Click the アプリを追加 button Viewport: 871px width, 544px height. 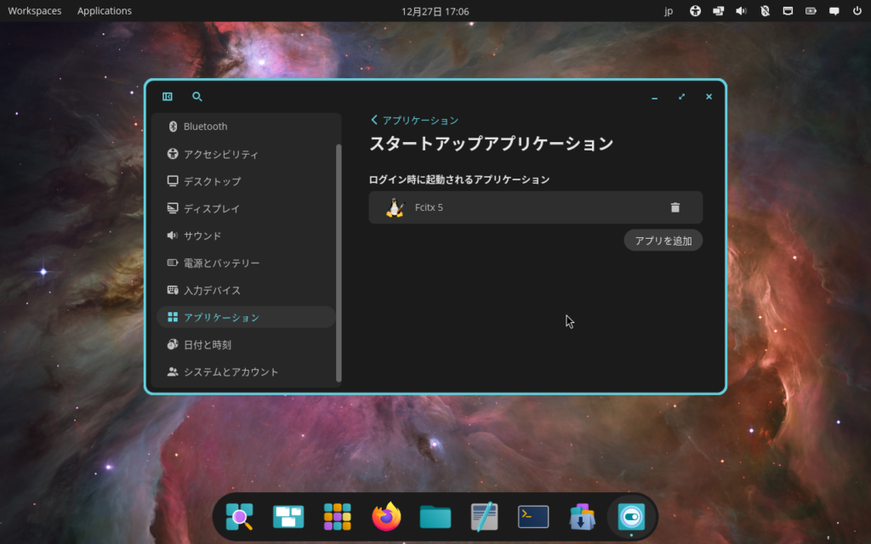[x=663, y=241]
